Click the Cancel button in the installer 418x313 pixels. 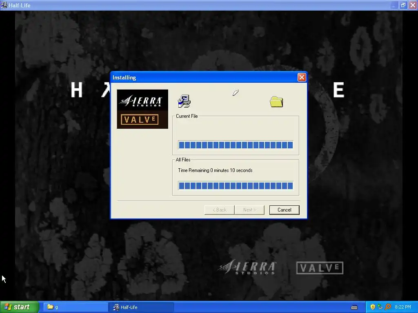tap(284, 210)
